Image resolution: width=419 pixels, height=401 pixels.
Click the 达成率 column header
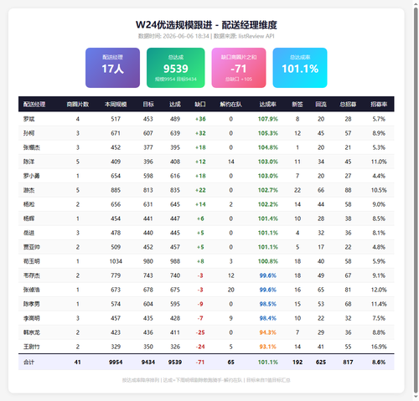[x=268, y=105]
